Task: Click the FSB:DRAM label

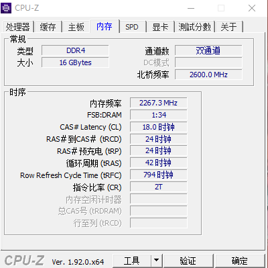Action: point(105,115)
